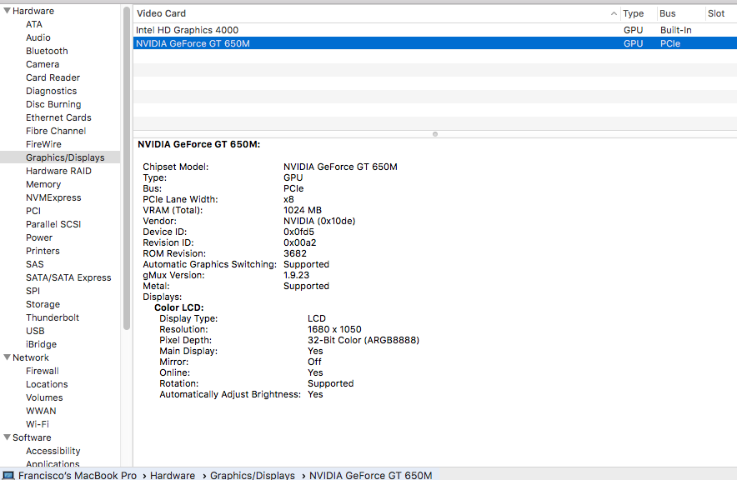
Task: Open Hardware RAID information
Action: [58, 171]
